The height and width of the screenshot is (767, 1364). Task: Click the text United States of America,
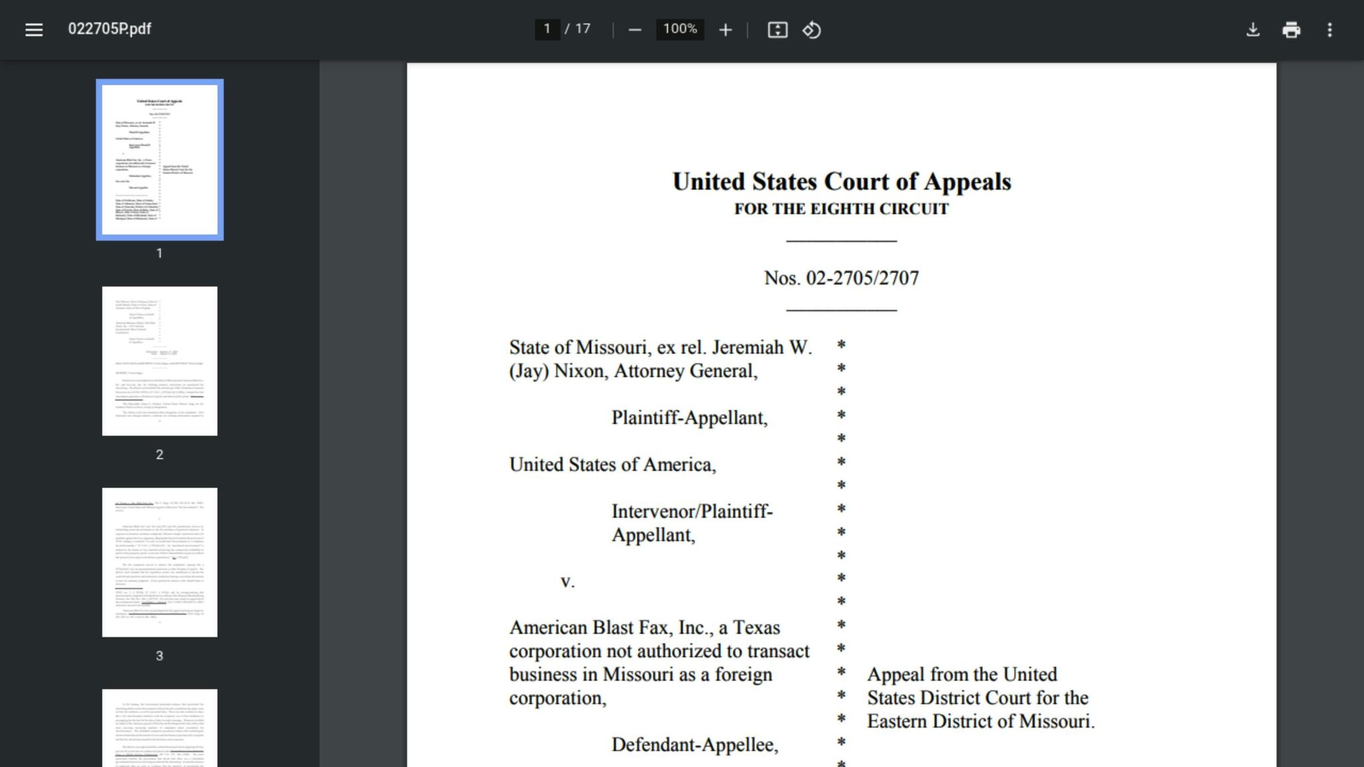pos(613,465)
